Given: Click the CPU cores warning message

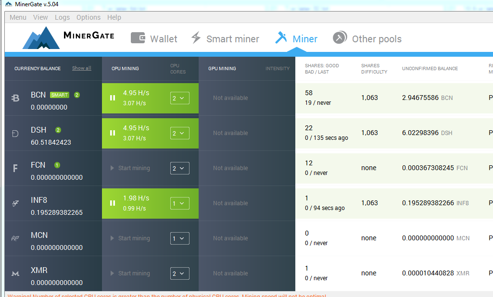Looking at the screenshot, I should click(166, 296).
